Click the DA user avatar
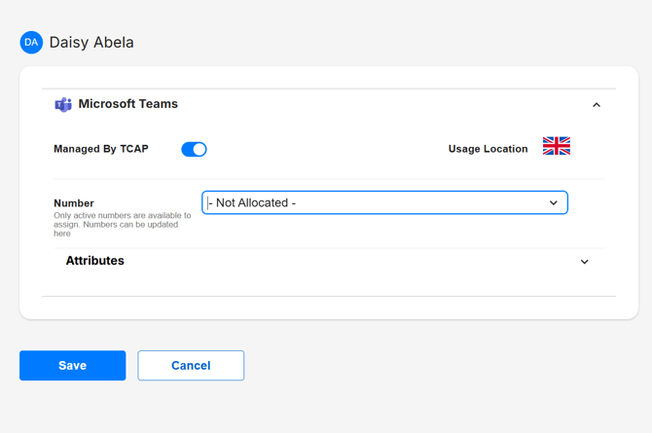Screen dimensions: 652x433 tap(31, 43)
